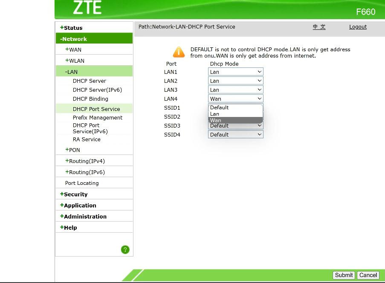Open the LAN3 Dhcp Mode dropdown
The image size is (385, 283).
tap(236, 90)
